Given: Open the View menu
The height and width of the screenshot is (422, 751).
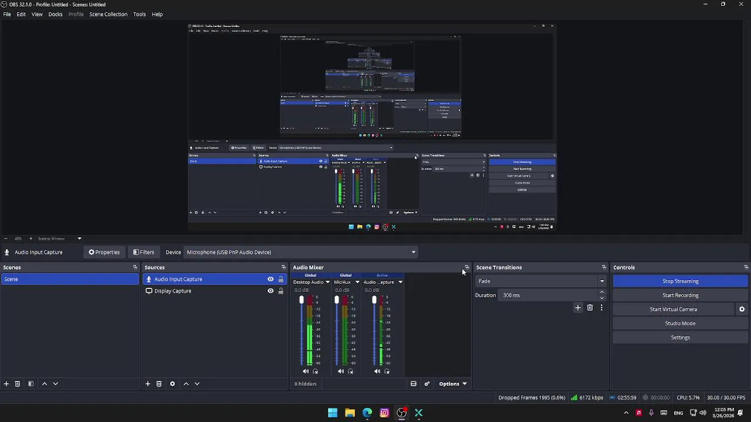Looking at the screenshot, I should point(37,14).
